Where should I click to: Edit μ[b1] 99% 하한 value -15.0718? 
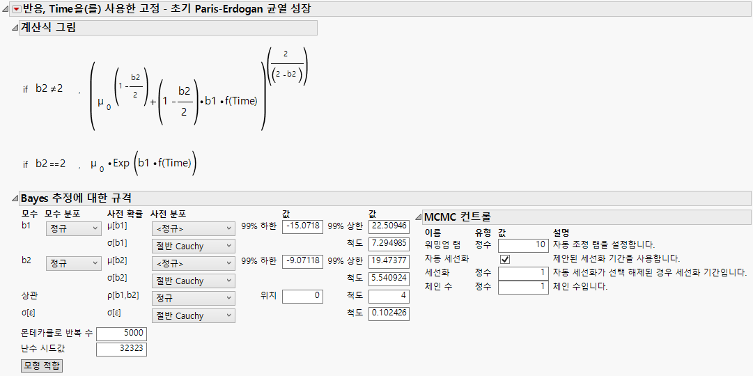coord(302,227)
